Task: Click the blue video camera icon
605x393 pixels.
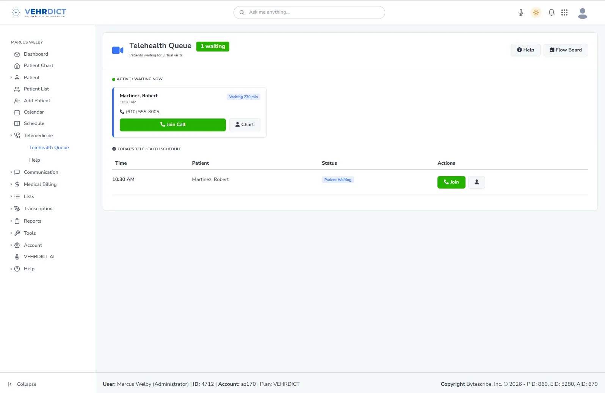Action: (118, 50)
